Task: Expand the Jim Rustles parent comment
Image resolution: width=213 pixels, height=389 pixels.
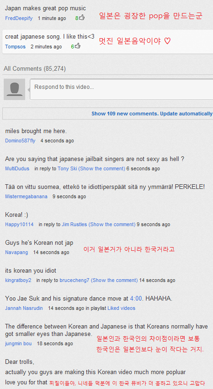Action: pos(99,225)
